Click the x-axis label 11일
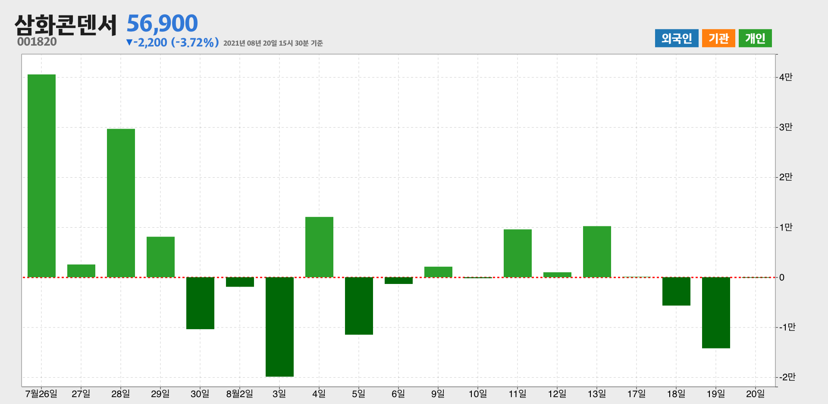The image size is (828, 404). 517,394
